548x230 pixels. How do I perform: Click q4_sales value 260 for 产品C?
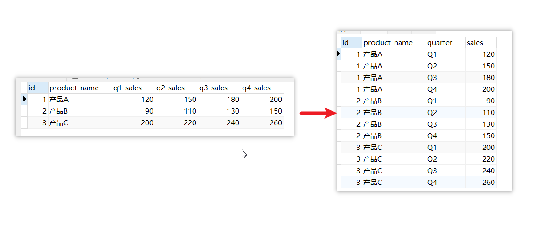pos(263,122)
